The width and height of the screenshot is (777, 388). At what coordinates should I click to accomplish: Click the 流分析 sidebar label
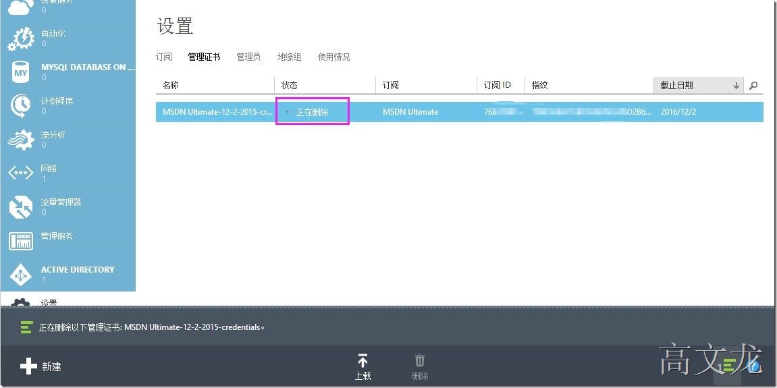point(53,135)
